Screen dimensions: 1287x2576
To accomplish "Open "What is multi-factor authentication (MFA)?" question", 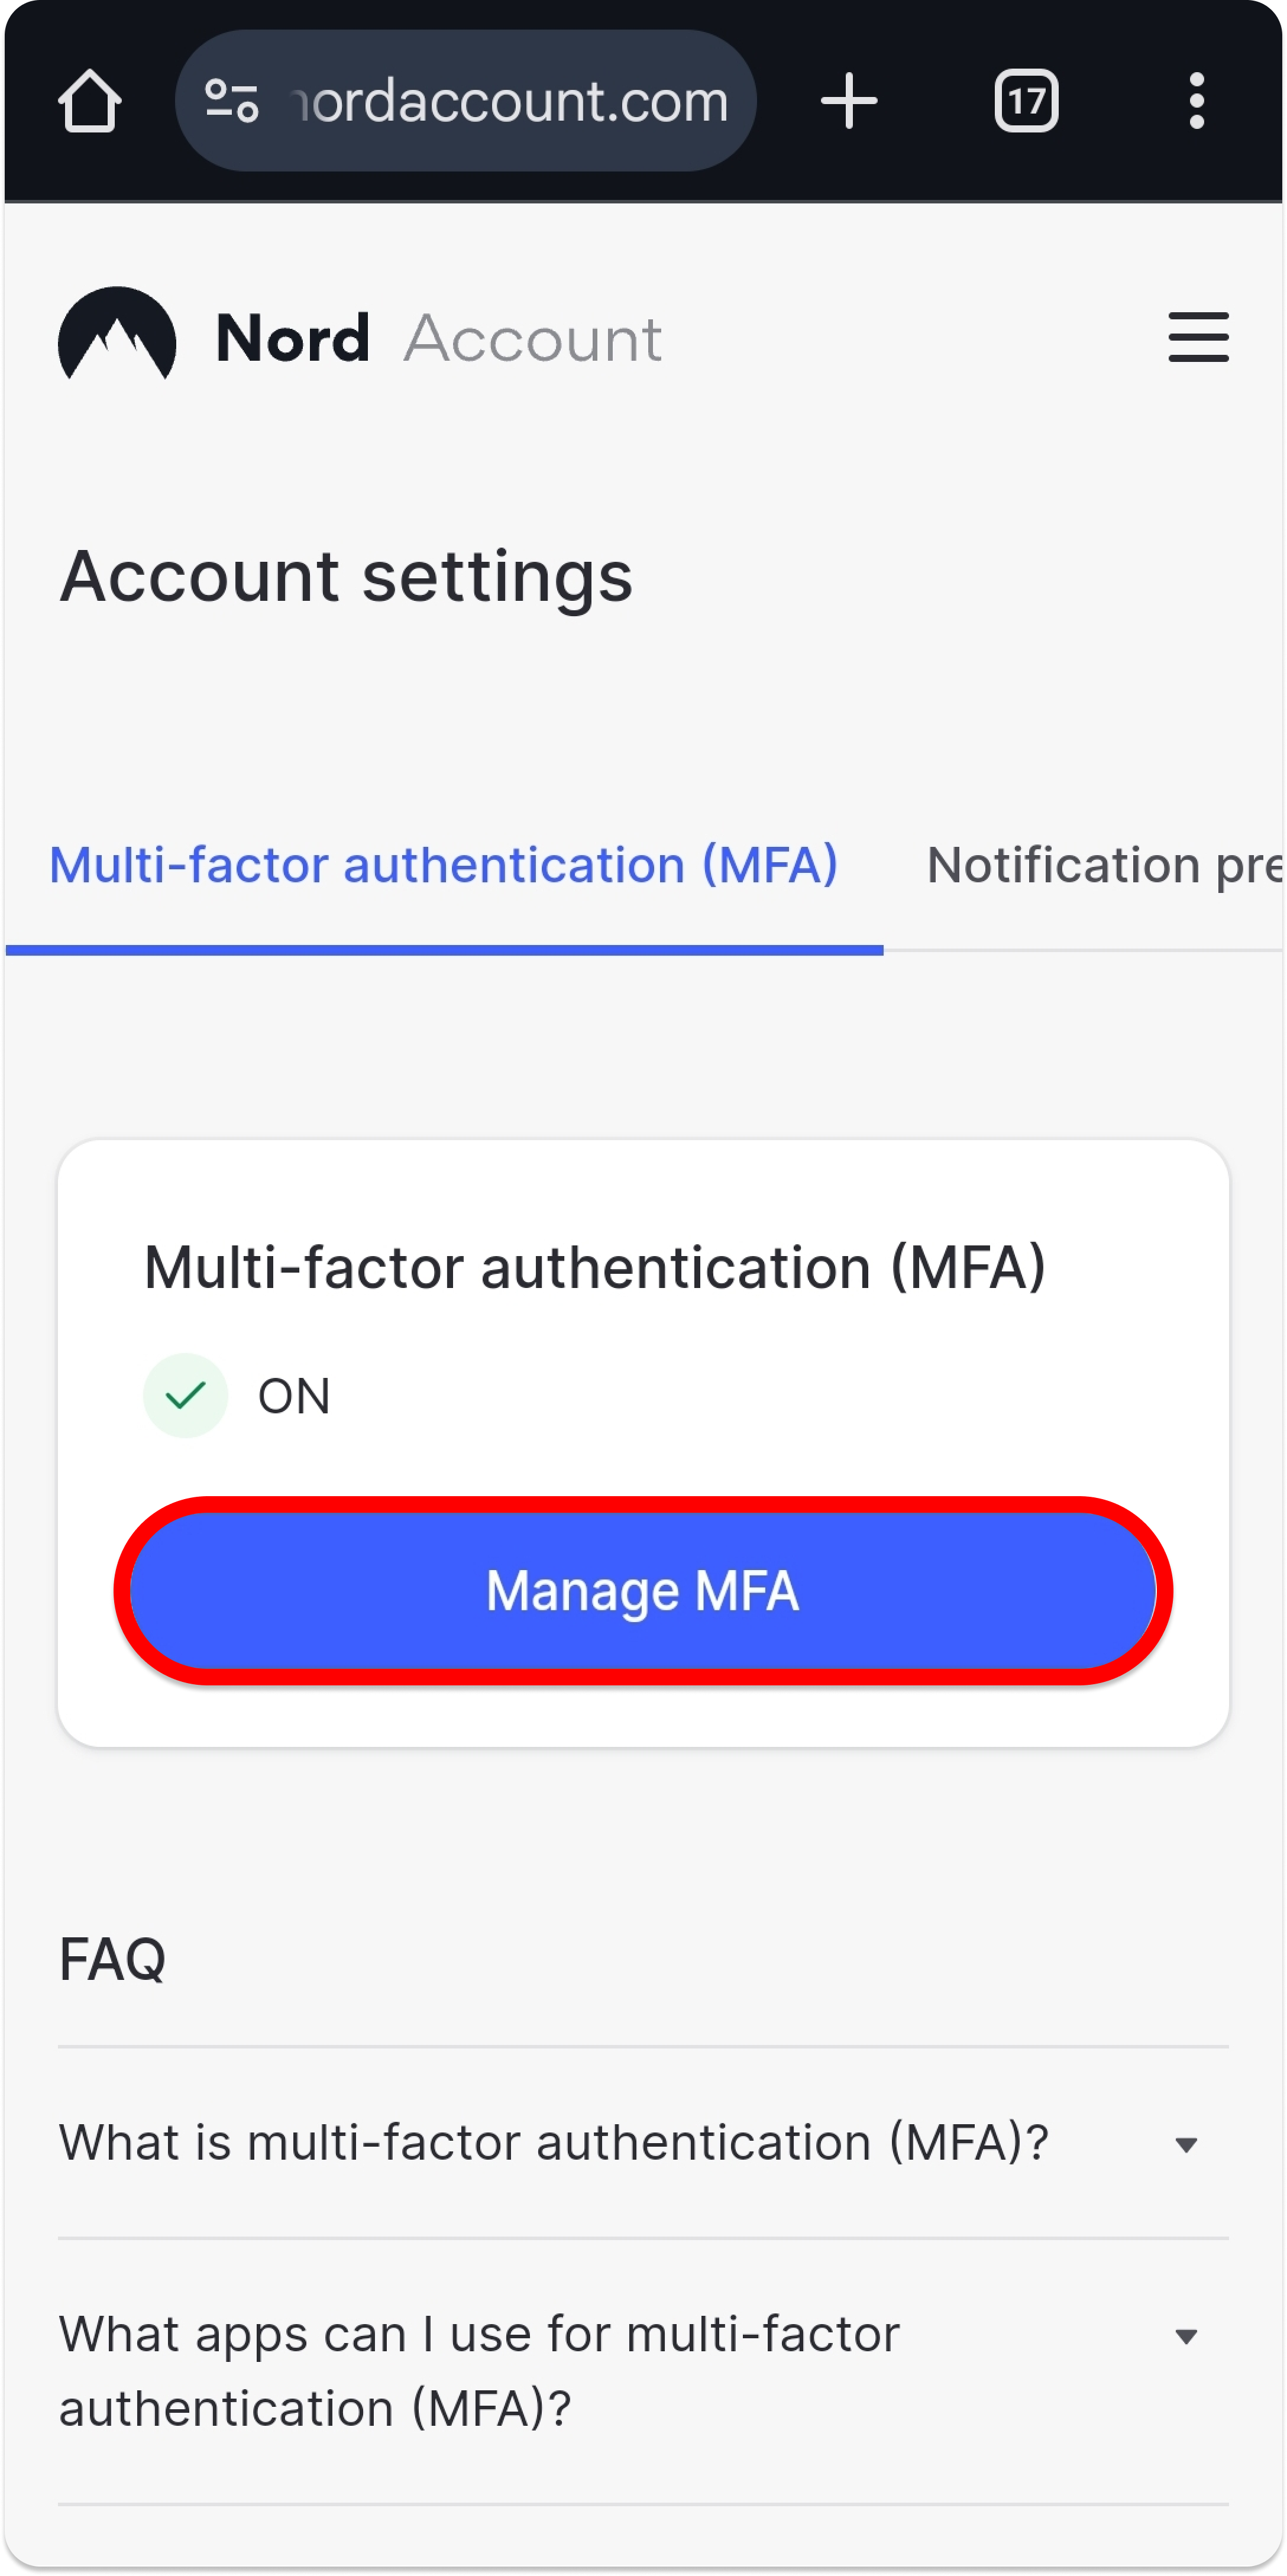I will 553,2143.
